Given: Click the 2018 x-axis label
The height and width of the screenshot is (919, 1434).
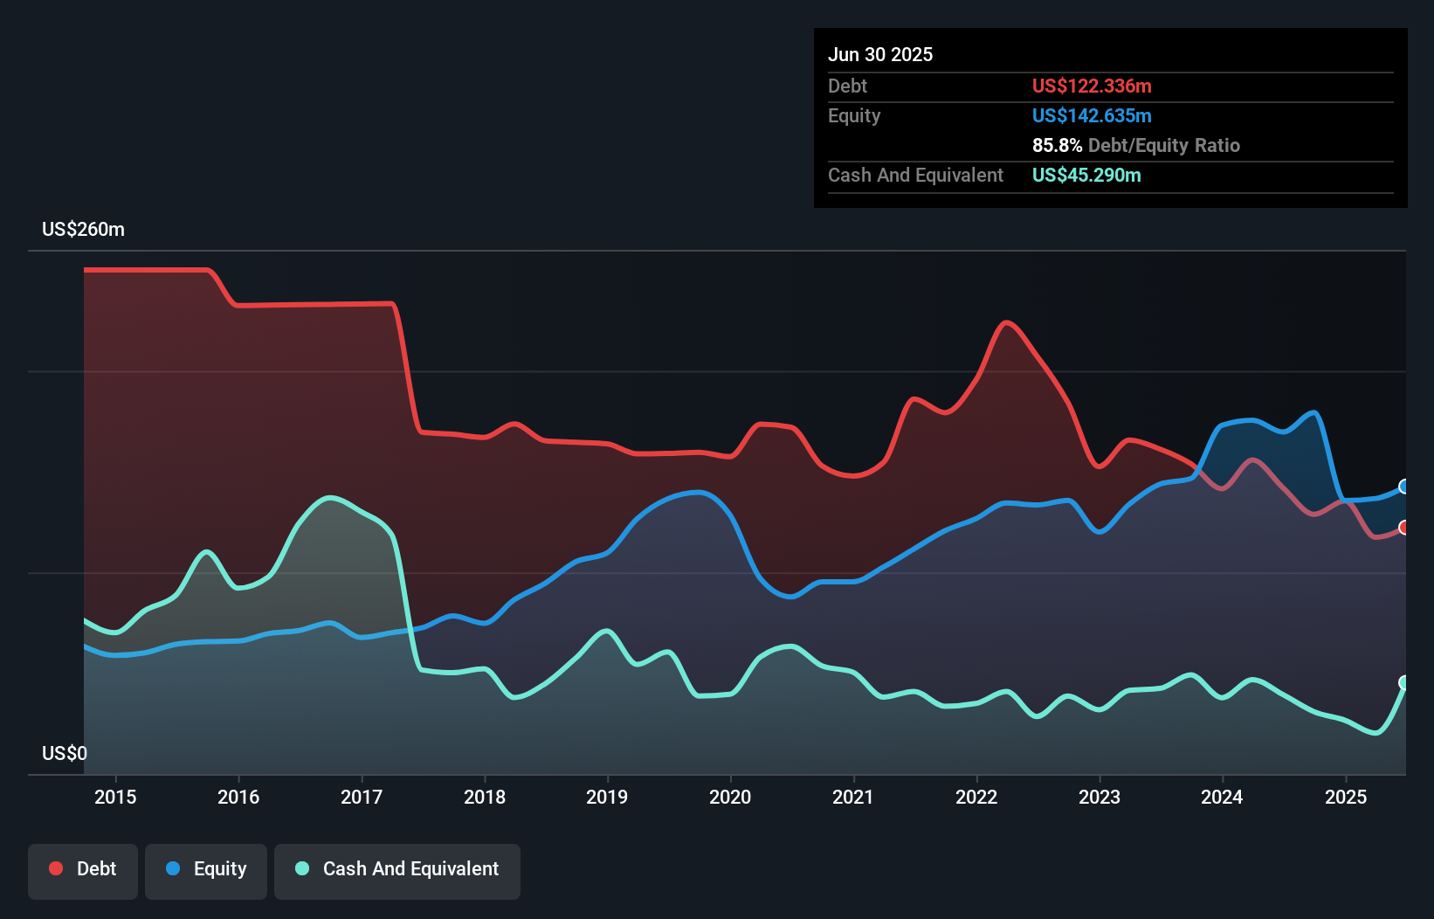Looking at the screenshot, I should (x=485, y=797).
